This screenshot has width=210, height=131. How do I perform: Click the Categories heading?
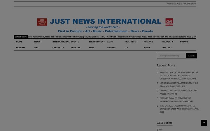tap(164, 123)
